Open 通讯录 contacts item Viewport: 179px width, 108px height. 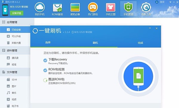pyautogui.click(x=15, y=58)
